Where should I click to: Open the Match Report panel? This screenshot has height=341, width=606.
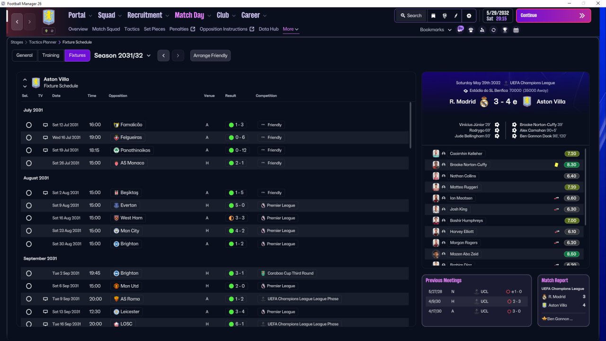click(x=563, y=300)
